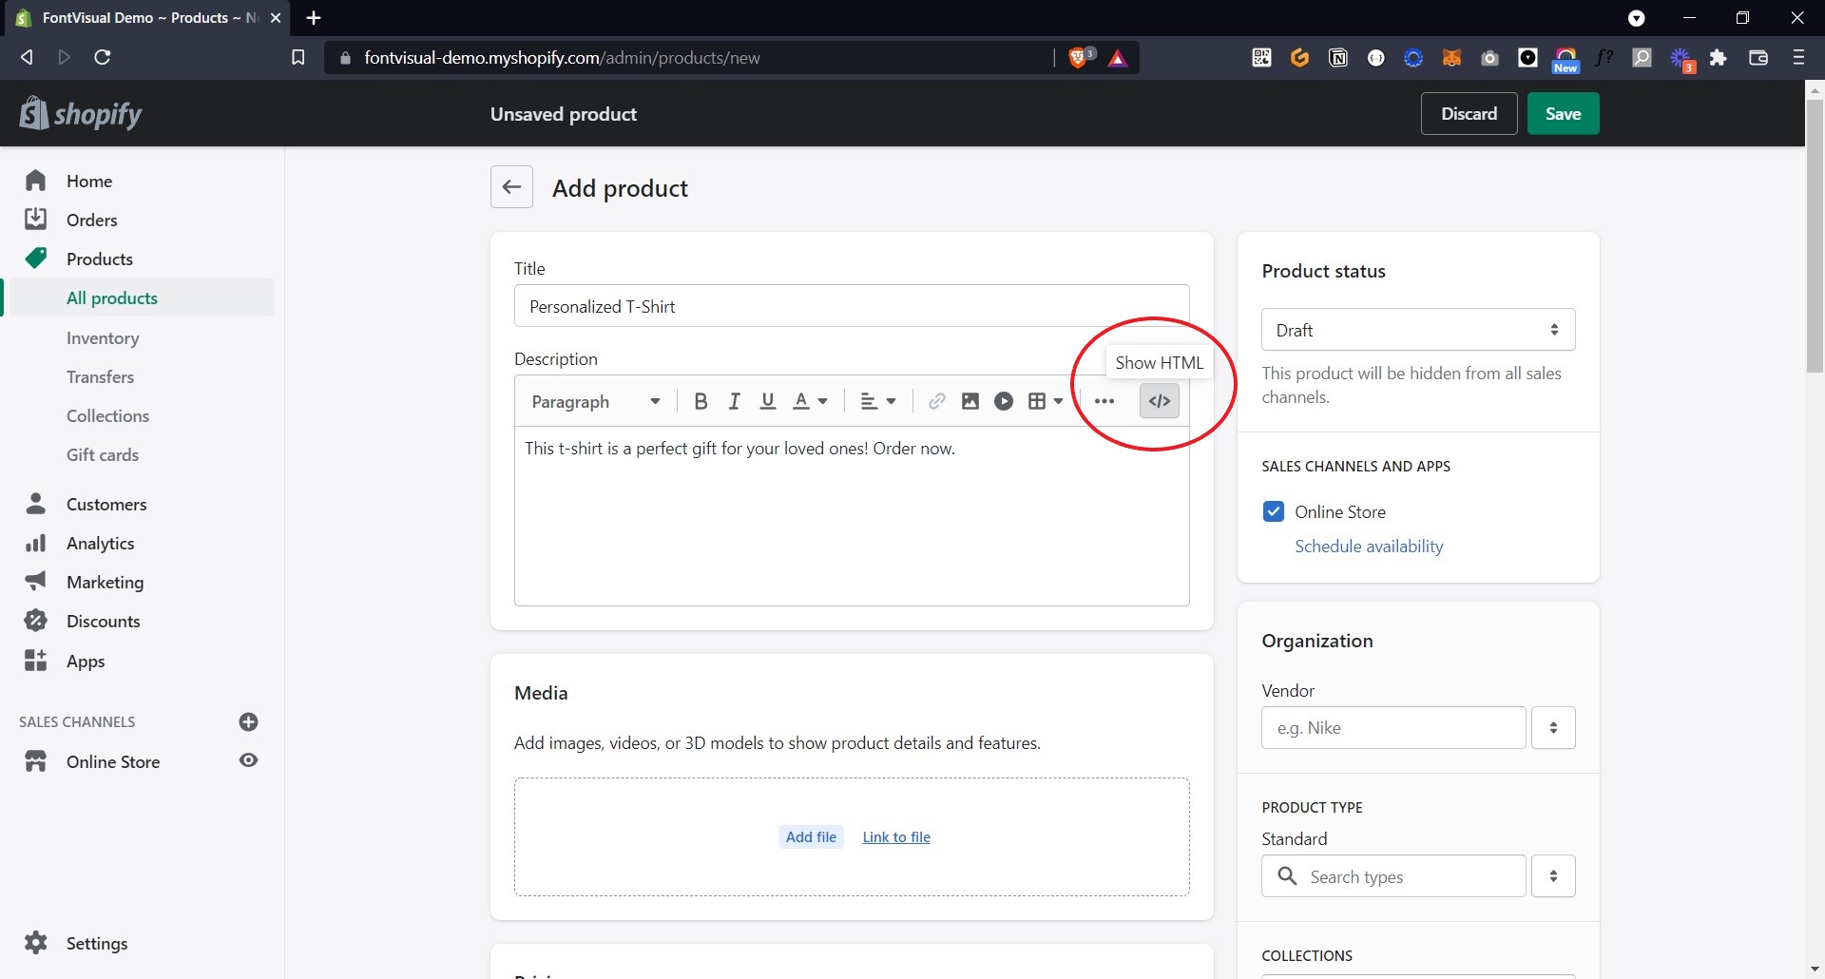Viewport: 1825px width, 979px height.
Task: Open Online Store sales channel
Action: [113, 761]
